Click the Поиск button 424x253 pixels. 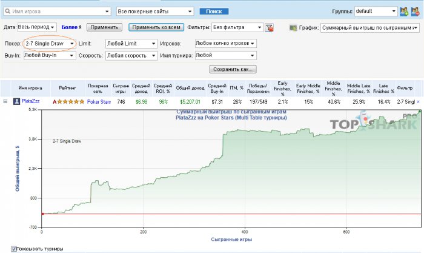coord(214,12)
